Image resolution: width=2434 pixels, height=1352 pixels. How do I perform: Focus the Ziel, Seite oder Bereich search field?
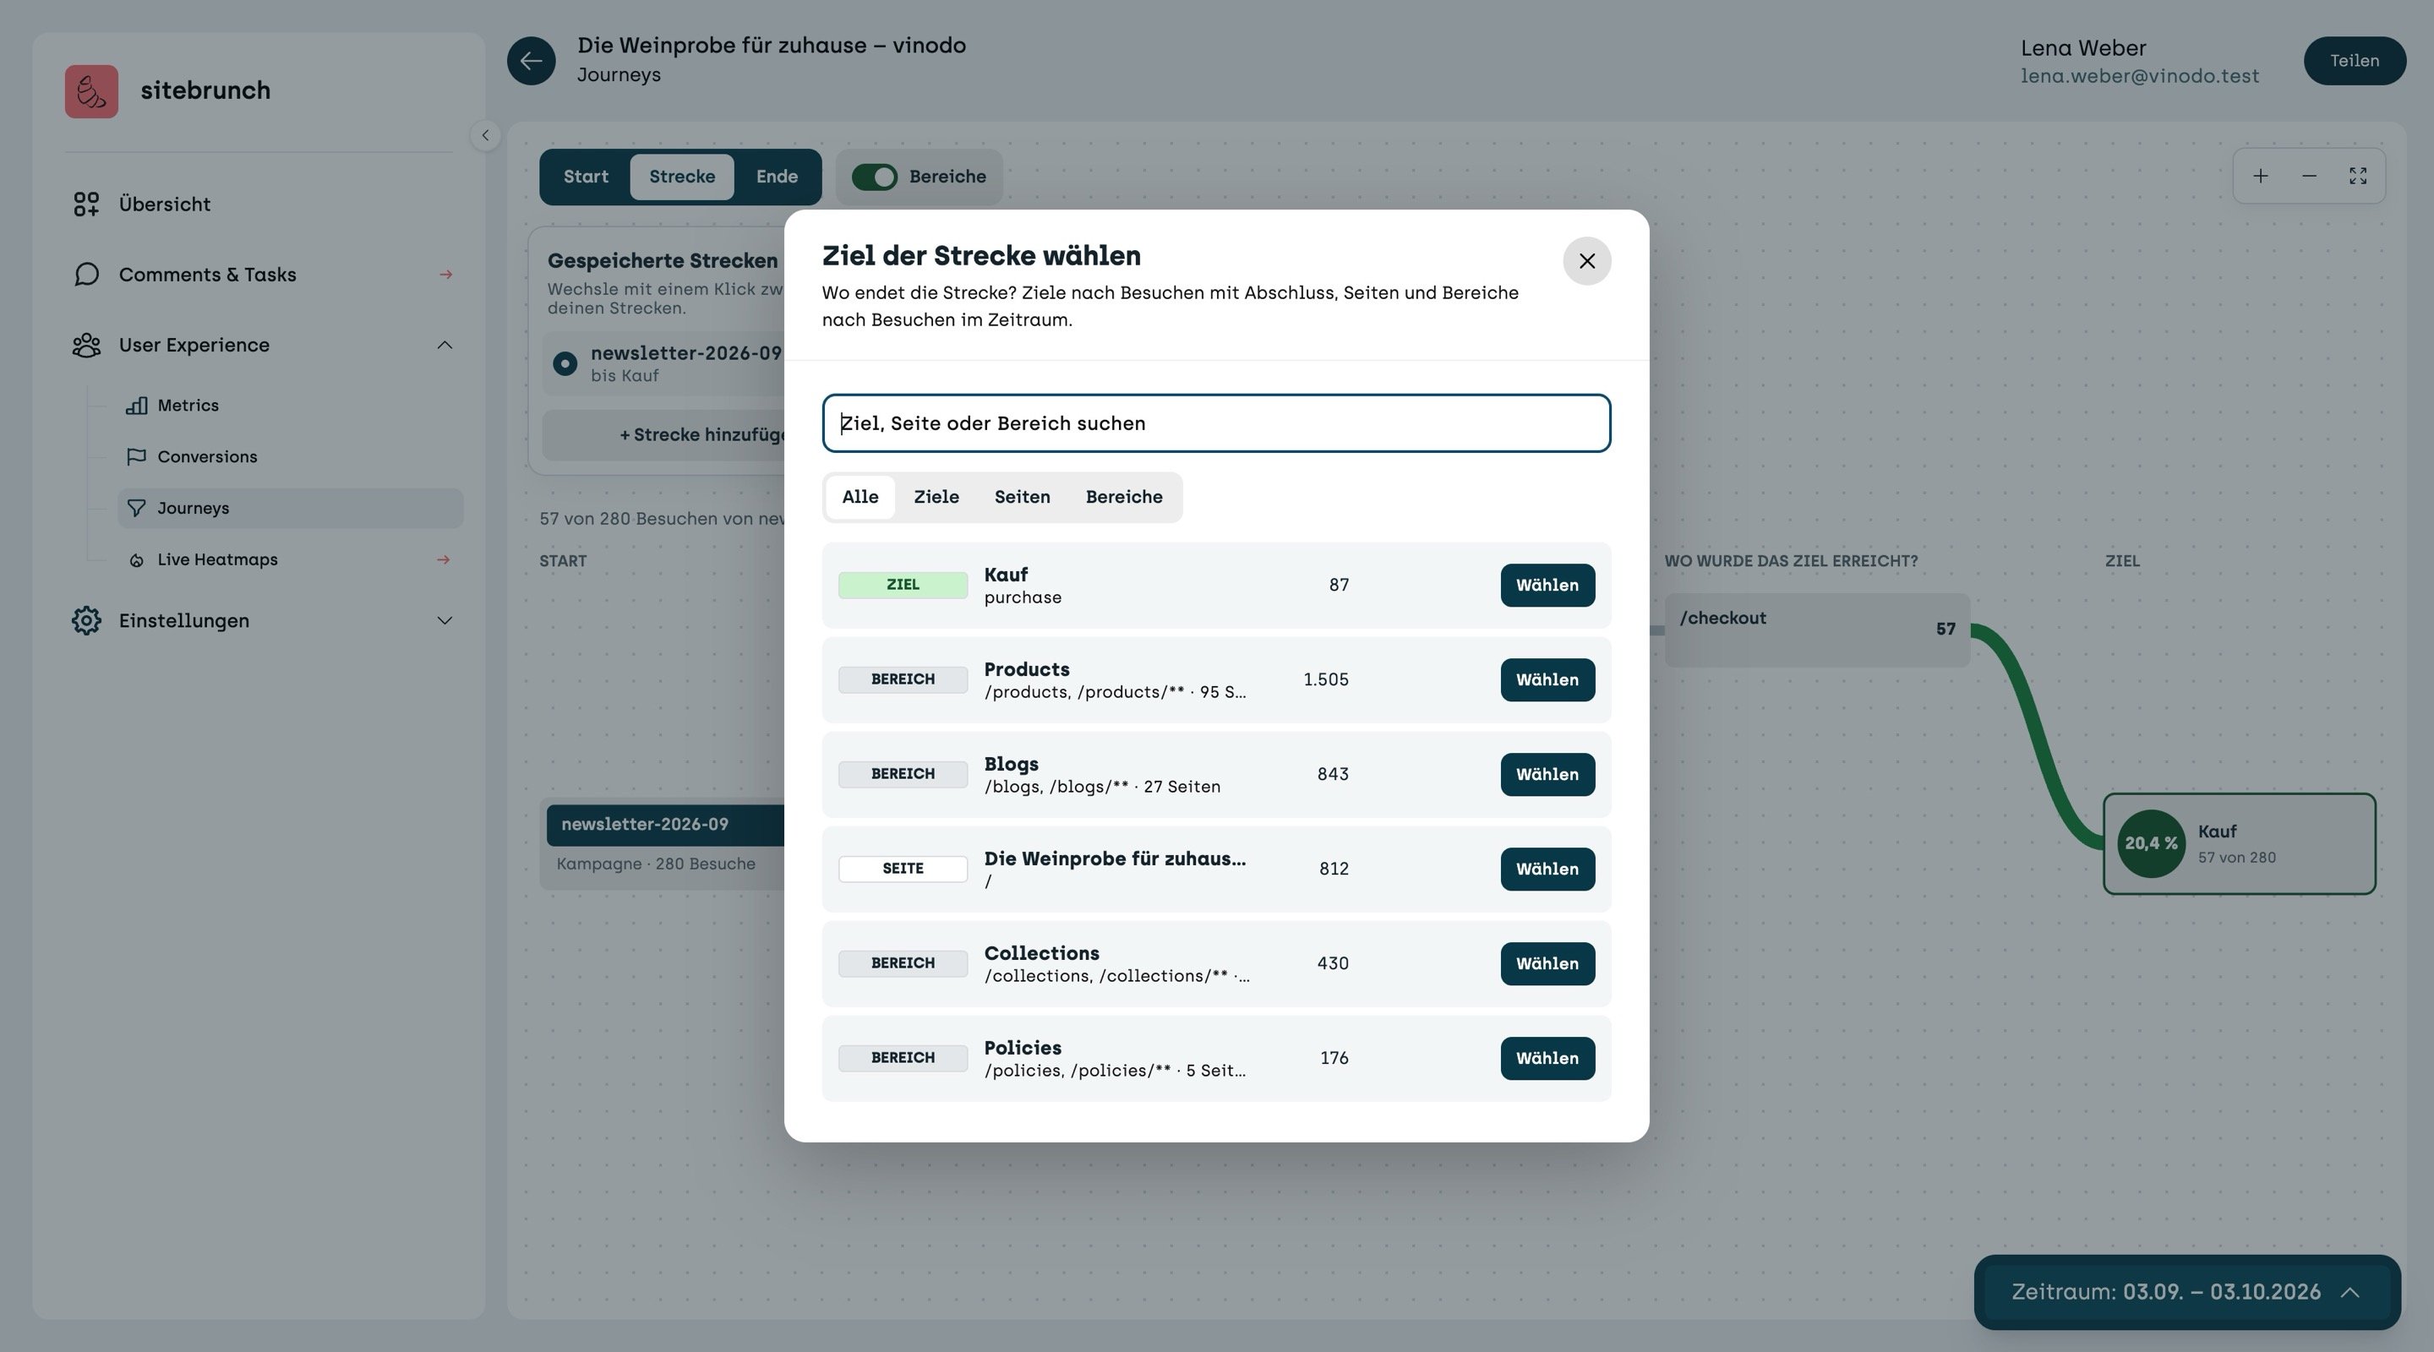(1216, 423)
